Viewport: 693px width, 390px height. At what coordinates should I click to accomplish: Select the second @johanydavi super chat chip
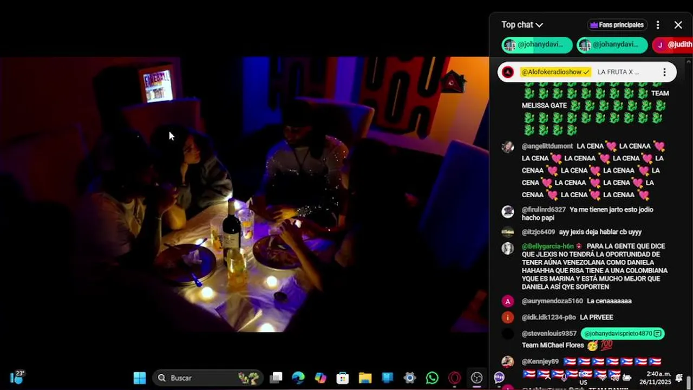click(x=612, y=45)
